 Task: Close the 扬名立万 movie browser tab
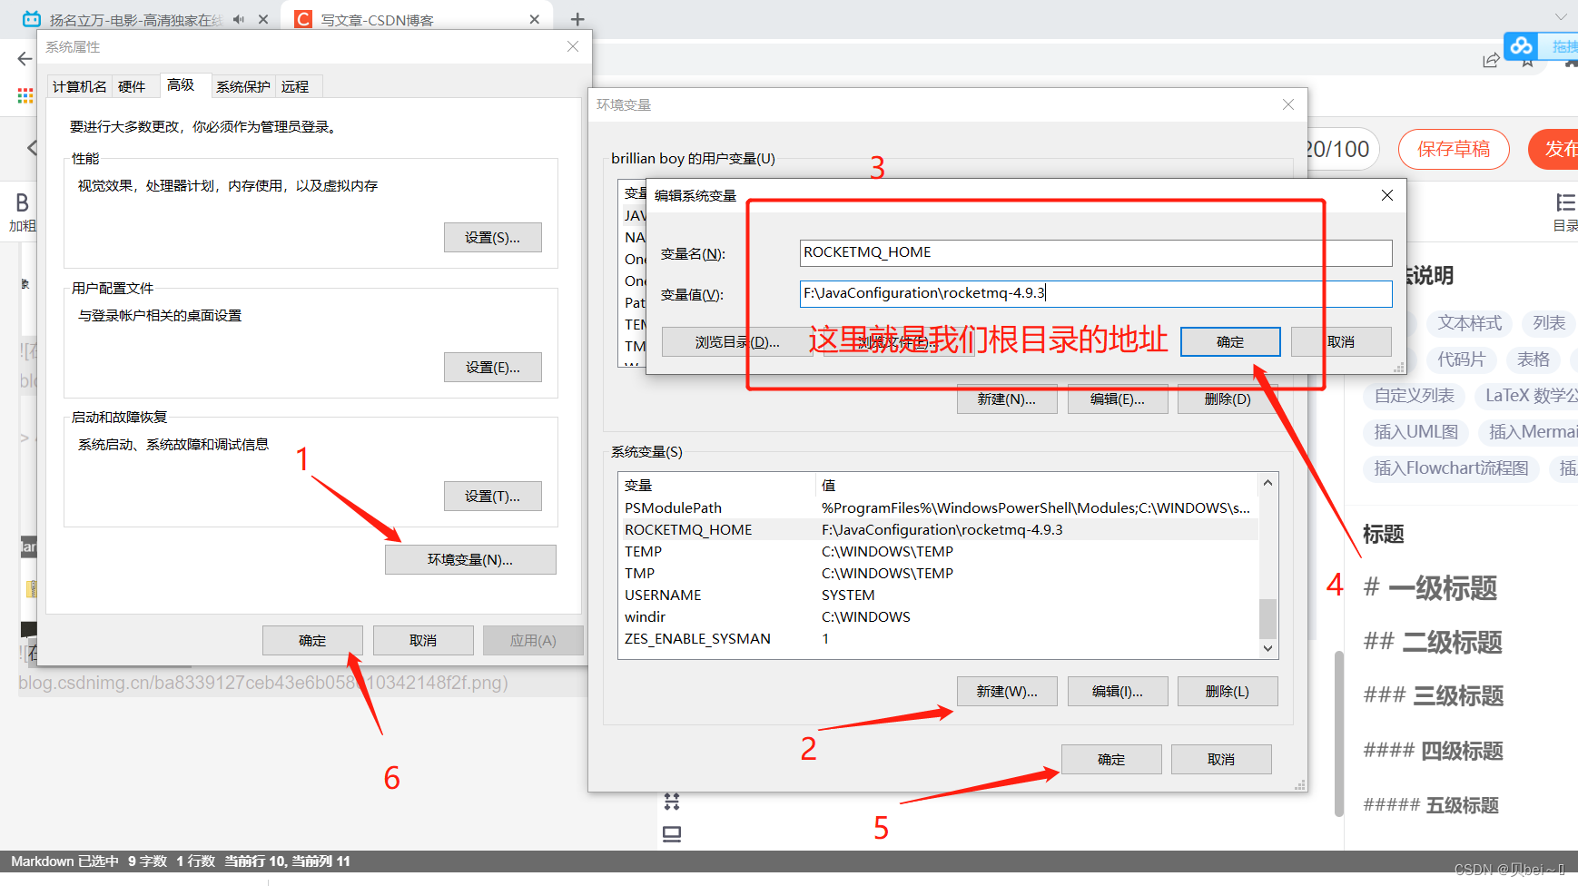pos(263,19)
